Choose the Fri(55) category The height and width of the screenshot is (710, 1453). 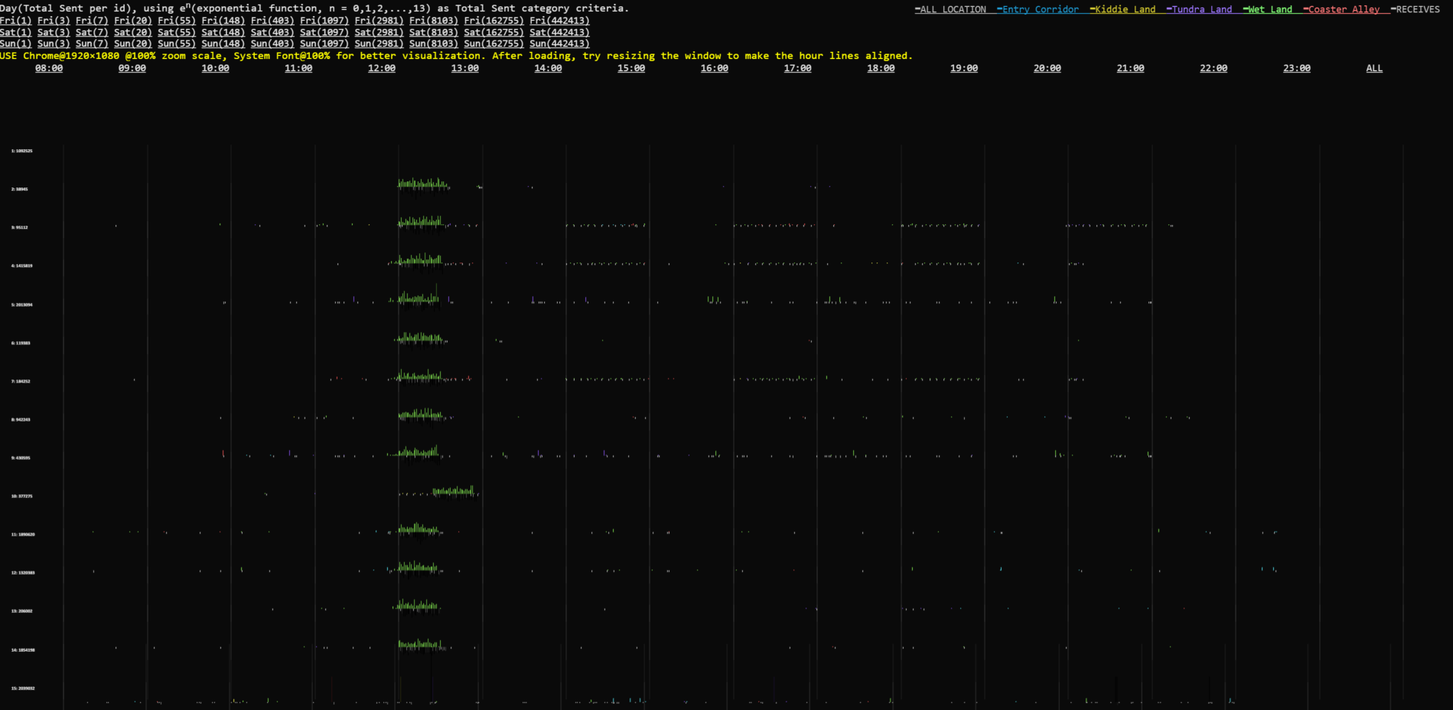click(x=177, y=21)
